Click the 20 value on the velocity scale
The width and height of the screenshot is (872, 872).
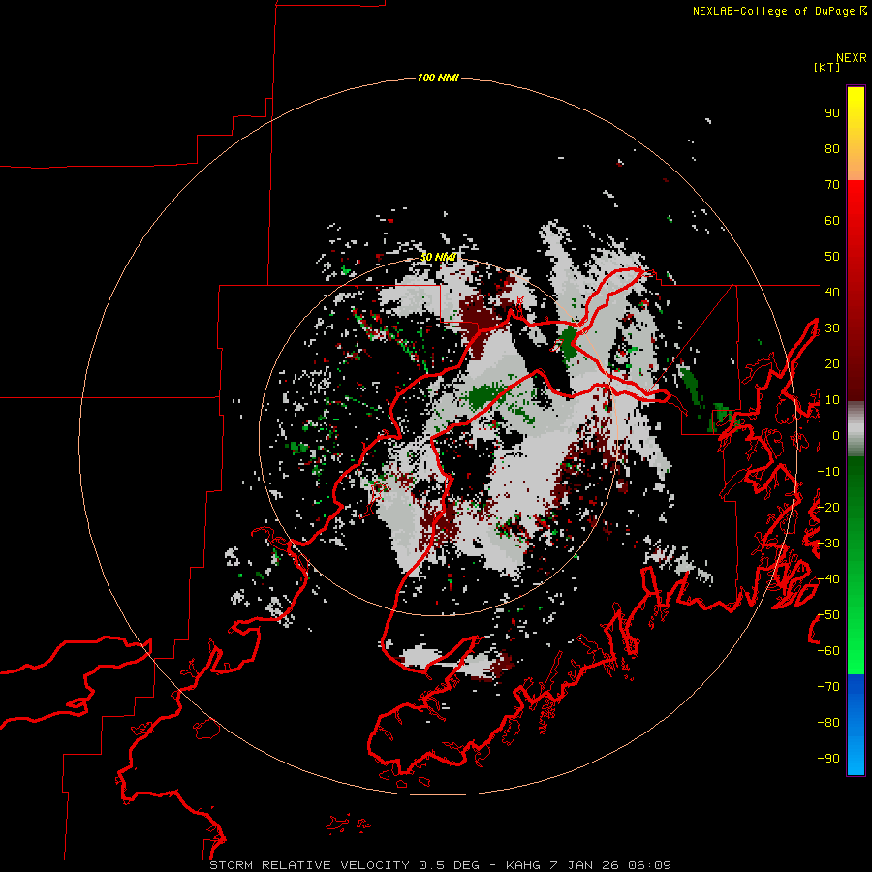pos(832,363)
